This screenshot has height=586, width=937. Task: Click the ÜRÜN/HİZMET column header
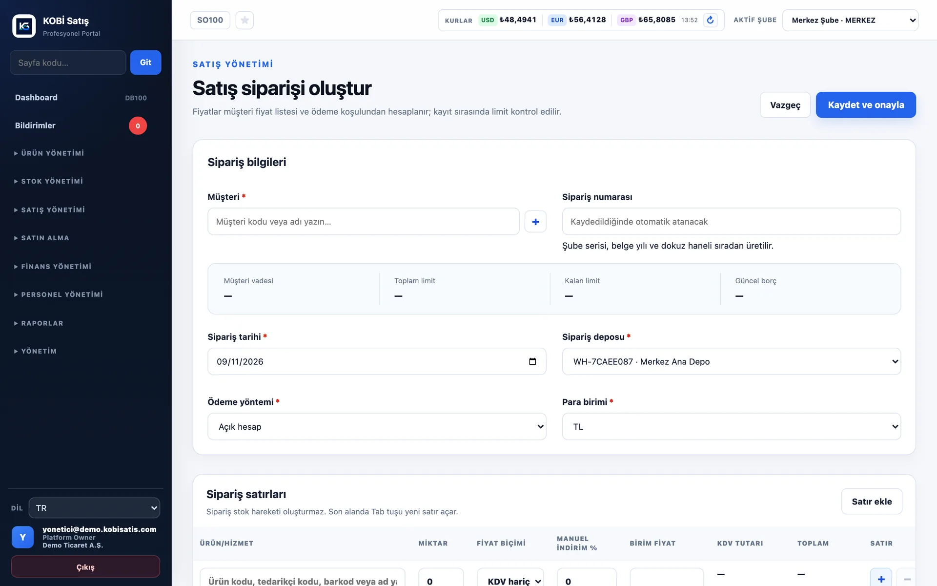point(226,544)
